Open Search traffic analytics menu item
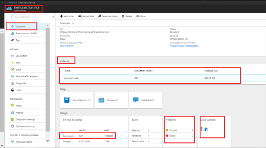266x148 pixels. (27, 76)
